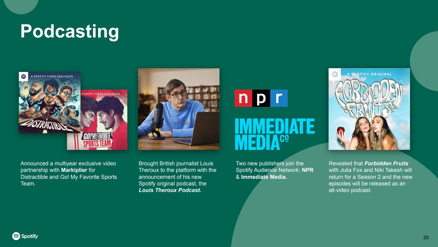Screen dimensions: 438x247
Task: Click the Spotify badge on the Forbidden Fruits cover
Action: click(x=335, y=75)
